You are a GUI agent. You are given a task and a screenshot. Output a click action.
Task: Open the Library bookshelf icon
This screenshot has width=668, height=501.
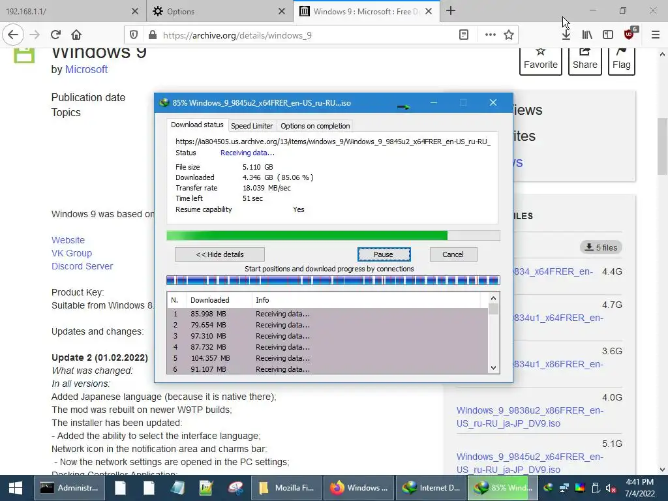pos(587,35)
